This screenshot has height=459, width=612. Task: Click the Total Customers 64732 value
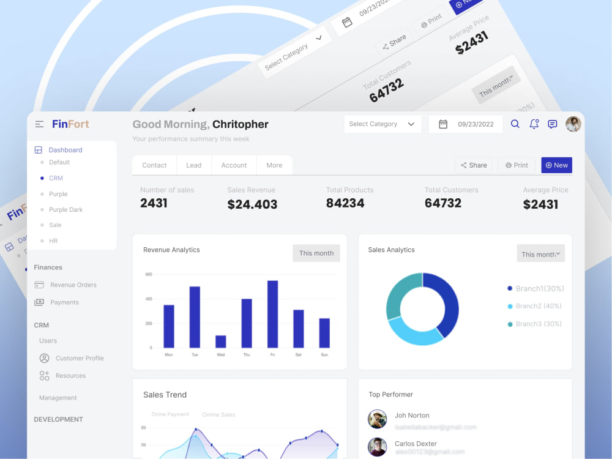click(443, 203)
